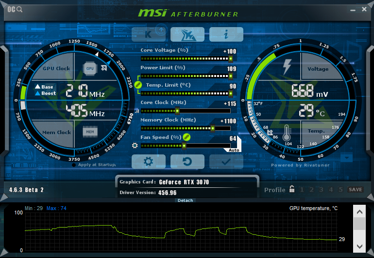Click Detach to undock the monitor

(x=185, y=200)
